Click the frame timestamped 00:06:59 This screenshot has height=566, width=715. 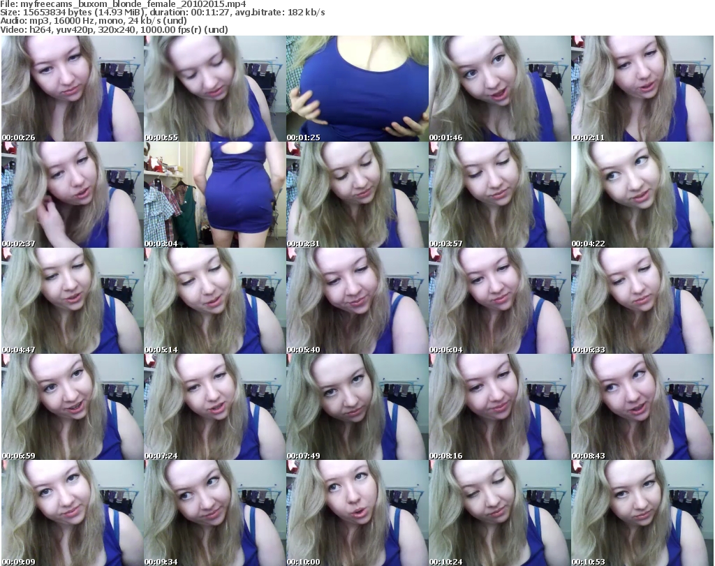(x=72, y=407)
